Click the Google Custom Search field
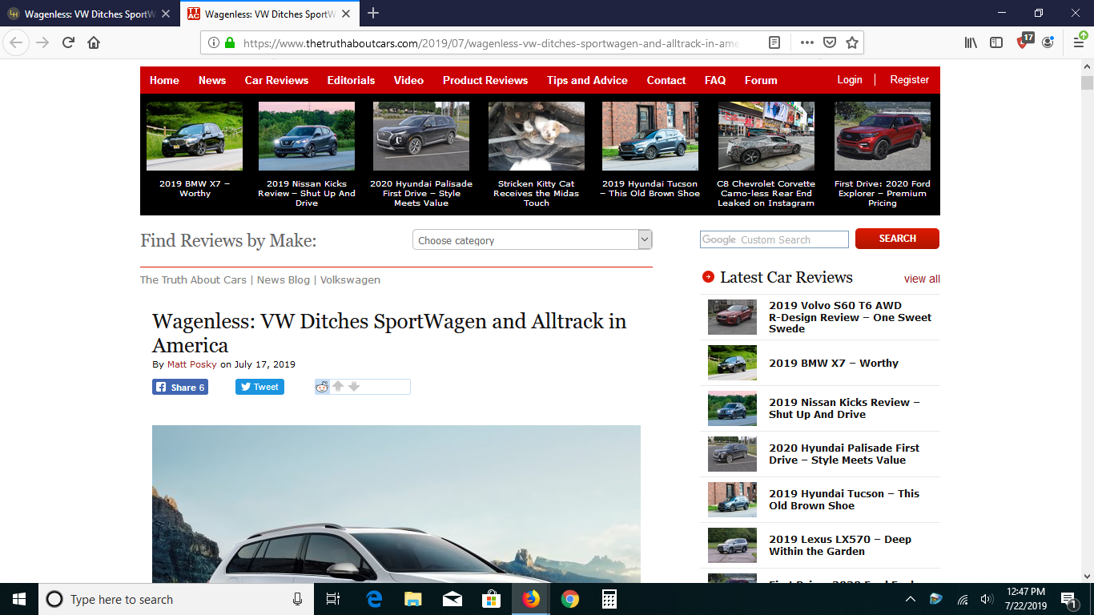 point(774,239)
